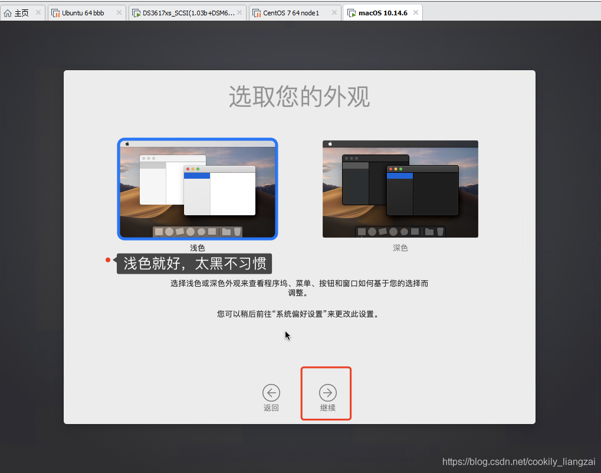Screen dimensions: 601x473
Task: Click the VM icon on CentOS tab
Action: pos(257,13)
